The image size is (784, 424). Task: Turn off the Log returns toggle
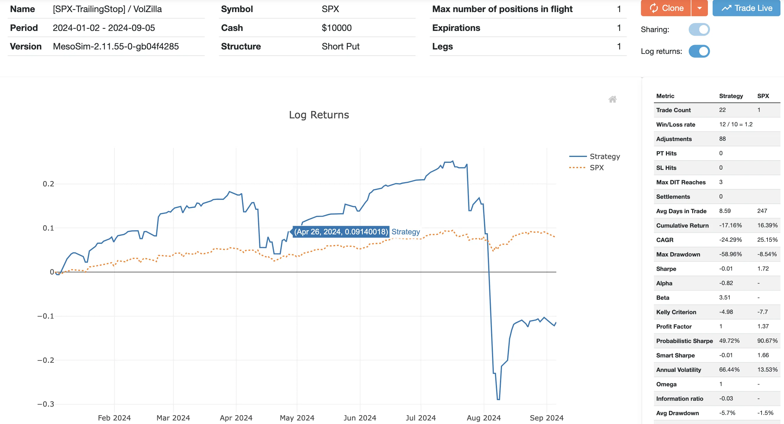click(x=699, y=51)
